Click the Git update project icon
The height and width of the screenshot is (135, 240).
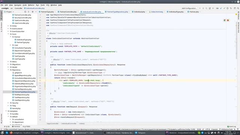tap(221, 8)
